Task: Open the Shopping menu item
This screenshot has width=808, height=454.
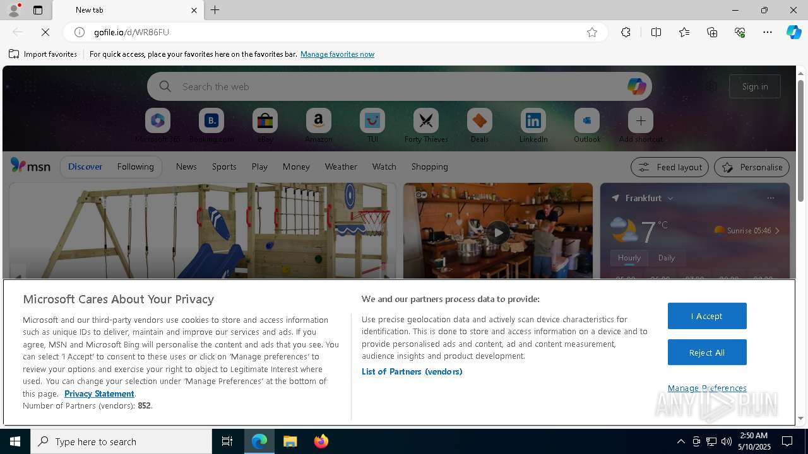Action: point(430,166)
